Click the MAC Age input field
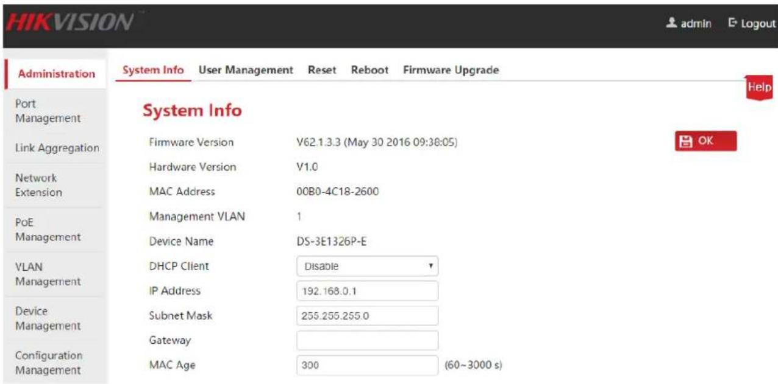 tap(368, 366)
